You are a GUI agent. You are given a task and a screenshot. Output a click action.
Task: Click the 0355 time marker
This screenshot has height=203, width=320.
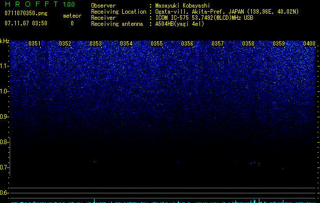pyautogui.click(x=157, y=44)
